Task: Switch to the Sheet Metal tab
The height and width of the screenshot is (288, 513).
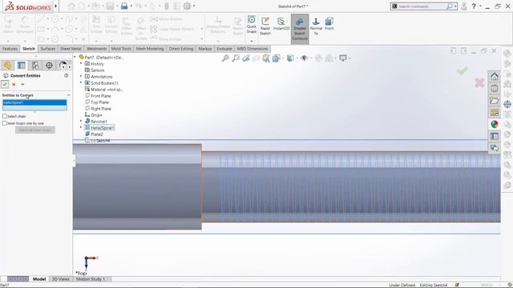Action: click(x=71, y=49)
